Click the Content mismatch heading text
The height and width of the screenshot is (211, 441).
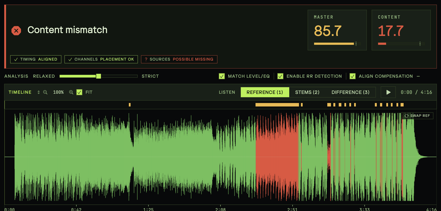[67, 30]
